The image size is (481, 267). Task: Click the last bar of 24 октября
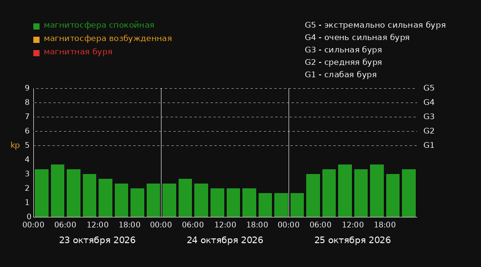(281, 205)
